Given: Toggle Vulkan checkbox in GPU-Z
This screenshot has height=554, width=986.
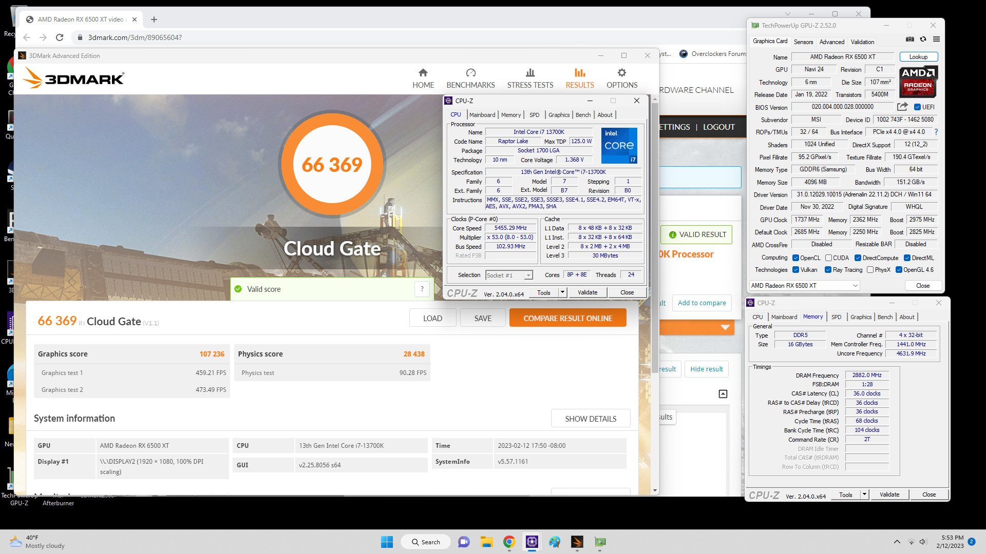Looking at the screenshot, I should pos(795,270).
